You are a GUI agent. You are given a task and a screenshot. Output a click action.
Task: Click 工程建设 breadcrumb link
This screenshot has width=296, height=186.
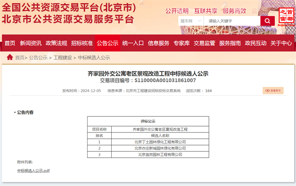click(63, 58)
